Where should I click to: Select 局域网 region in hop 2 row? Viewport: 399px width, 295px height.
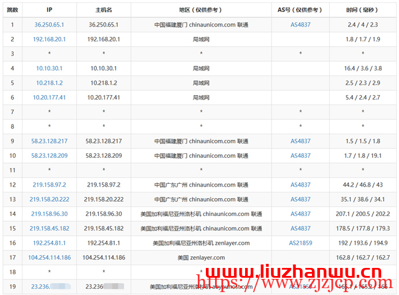[201, 39]
